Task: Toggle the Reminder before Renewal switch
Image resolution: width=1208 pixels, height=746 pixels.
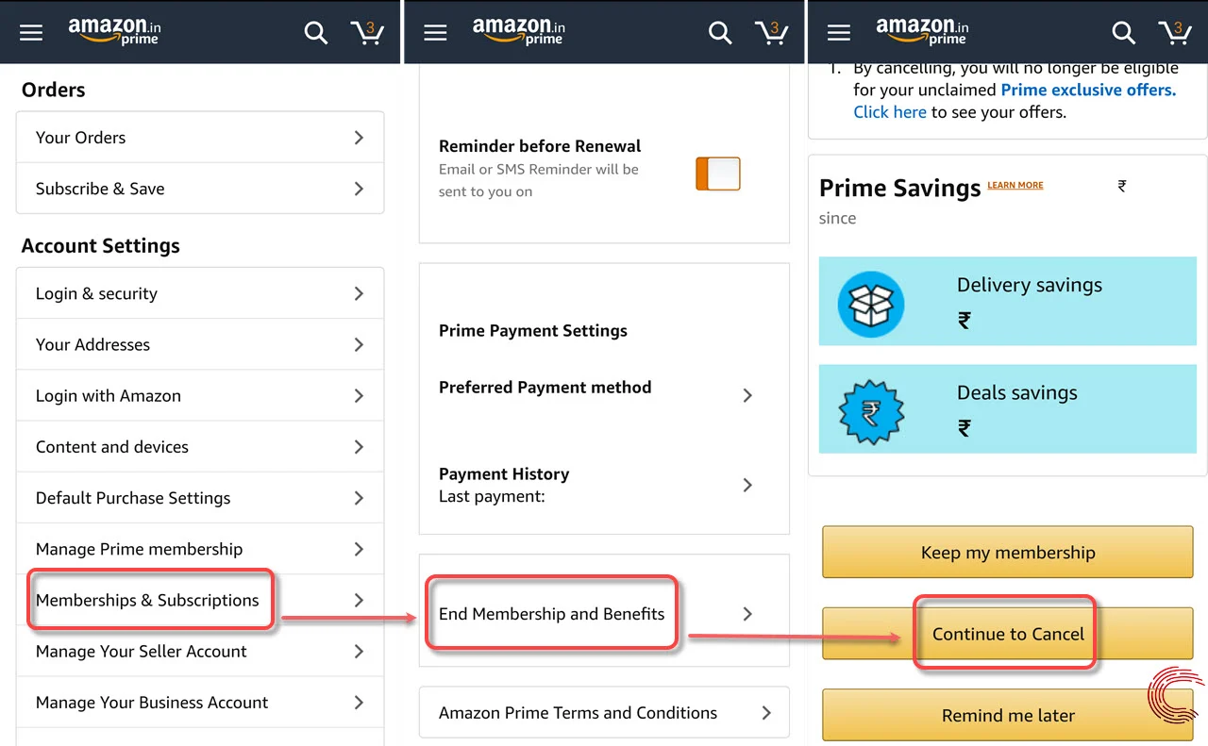Action: coord(718,174)
